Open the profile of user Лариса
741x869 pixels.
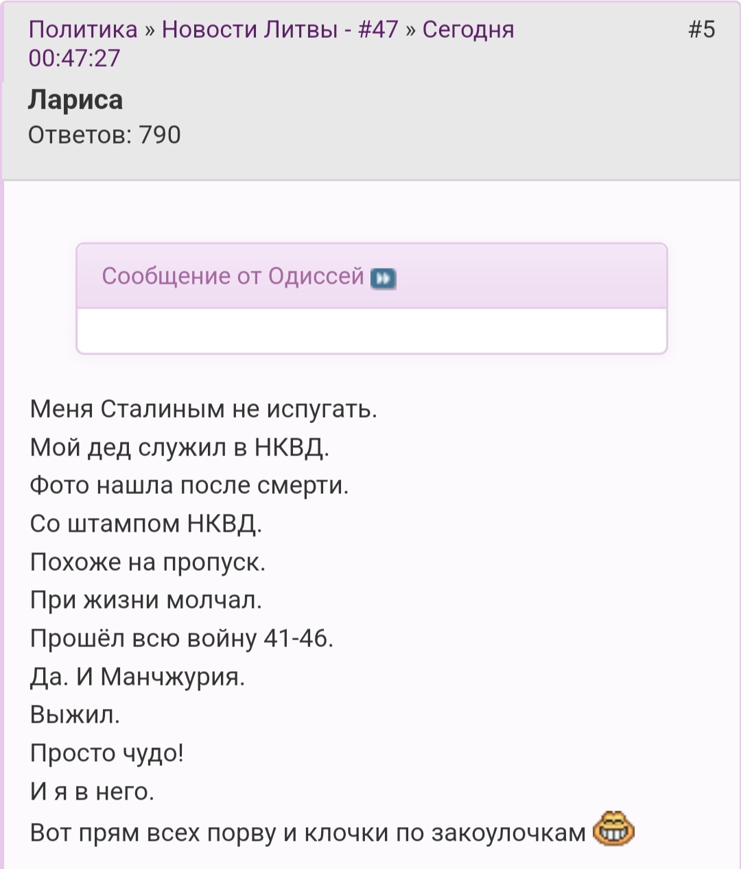pyautogui.click(x=75, y=100)
